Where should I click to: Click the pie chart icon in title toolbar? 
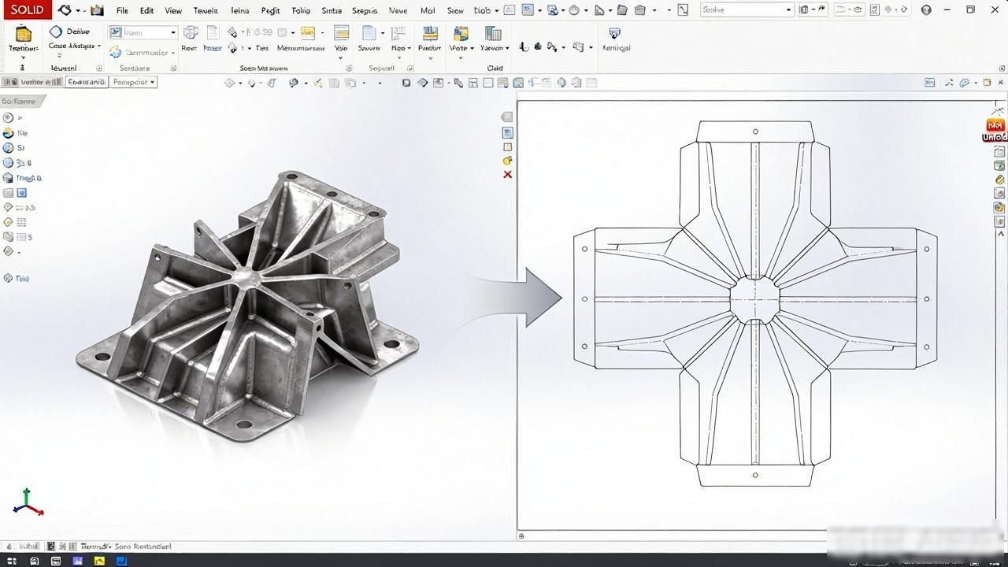[574, 10]
